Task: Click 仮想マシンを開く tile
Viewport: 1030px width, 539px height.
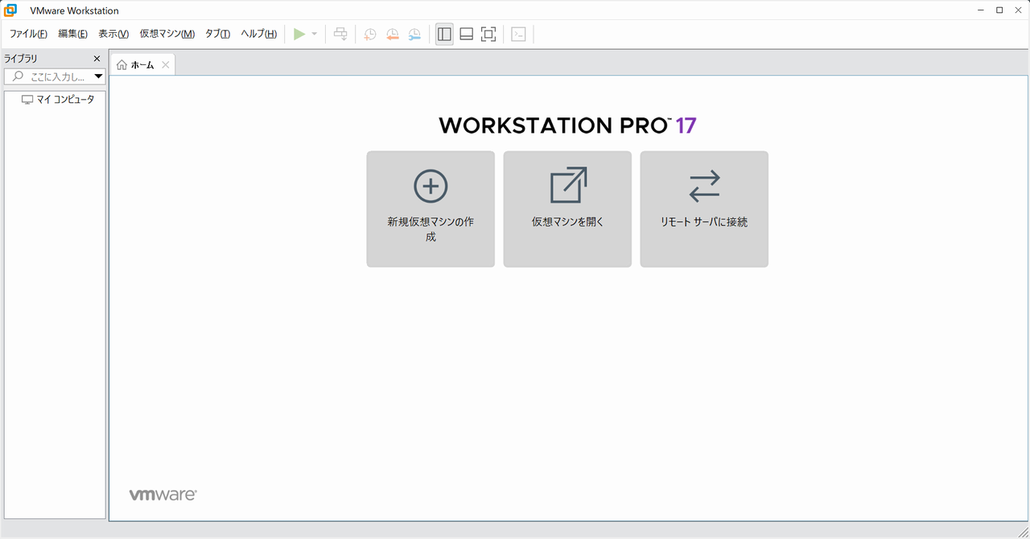Action: tap(567, 208)
